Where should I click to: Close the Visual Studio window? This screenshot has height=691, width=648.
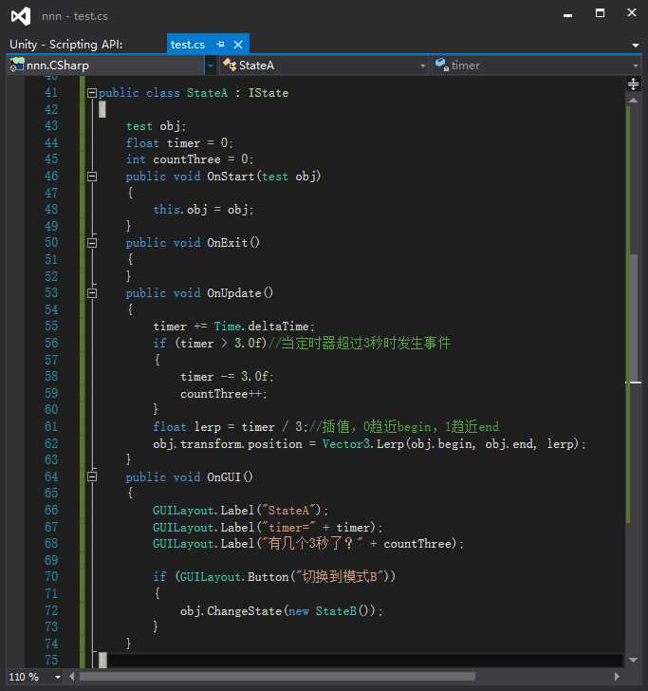coord(632,13)
